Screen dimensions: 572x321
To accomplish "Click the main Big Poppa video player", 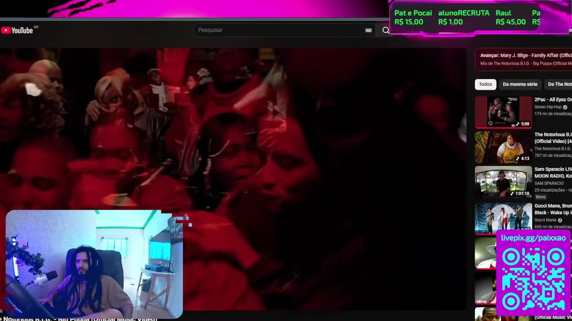I will coord(233,178).
